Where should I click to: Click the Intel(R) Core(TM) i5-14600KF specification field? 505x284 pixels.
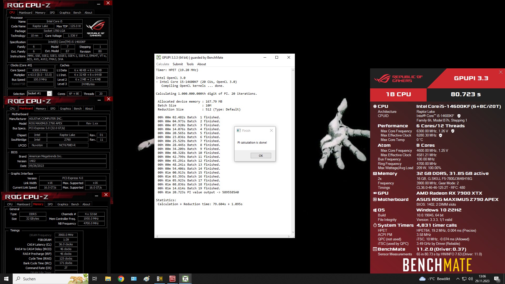coord(67,42)
